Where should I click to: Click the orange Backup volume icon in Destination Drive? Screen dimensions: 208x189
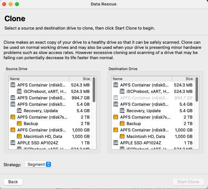(x=122, y=123)
